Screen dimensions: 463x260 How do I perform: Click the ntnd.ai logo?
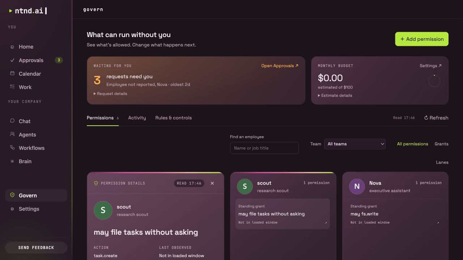pos(28,11)
